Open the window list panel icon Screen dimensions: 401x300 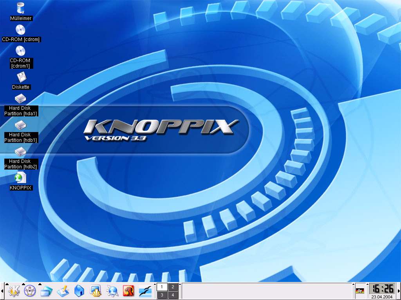pos(46,291)
